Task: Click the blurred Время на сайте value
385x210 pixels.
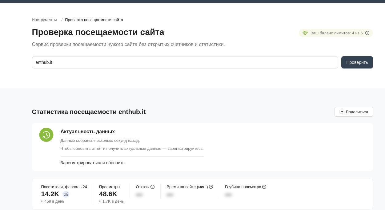Action: (170, 195)
